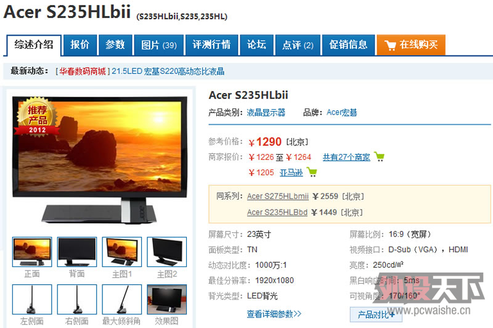
Task: Click the TN panel type value
Action: coord(252,250)
